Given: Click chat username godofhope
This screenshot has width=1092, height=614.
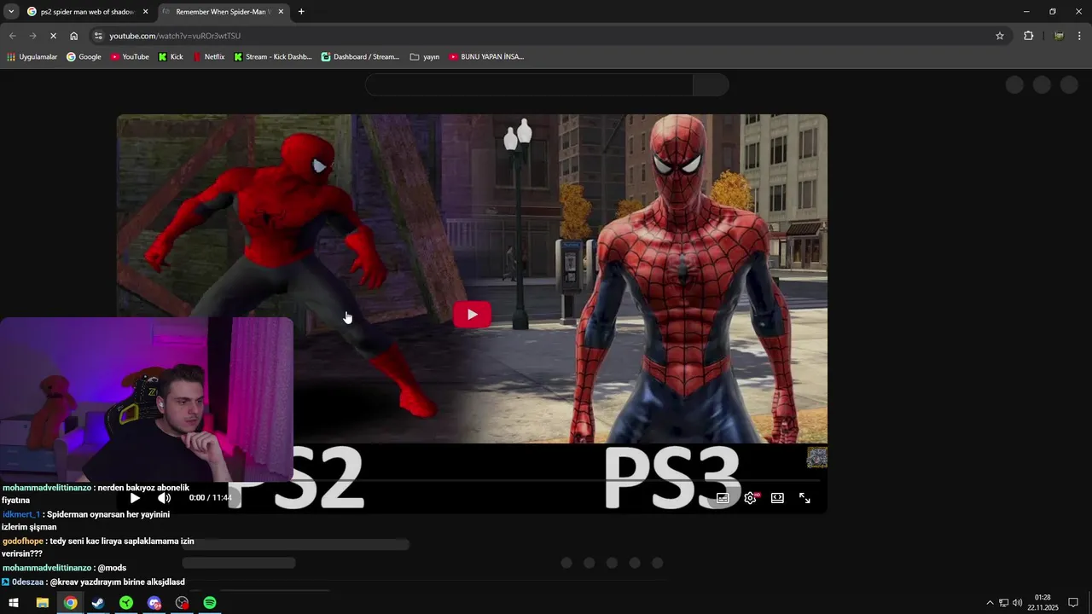Looking at the screenshot, I should 23,541.
